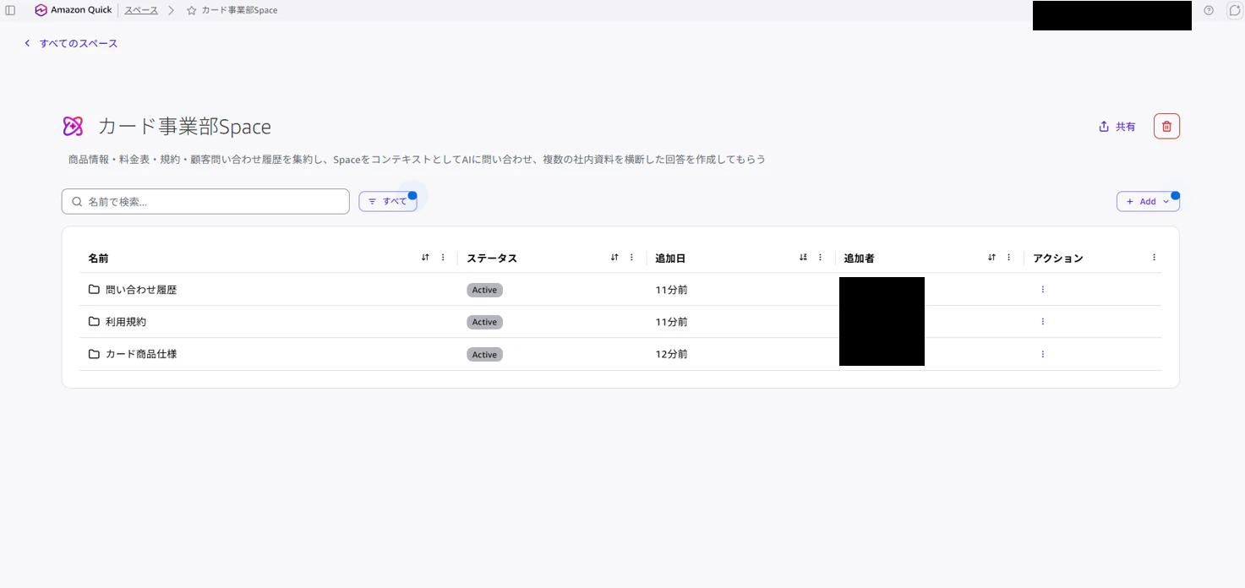Go back to すべてのスペース

pos(71,43)
